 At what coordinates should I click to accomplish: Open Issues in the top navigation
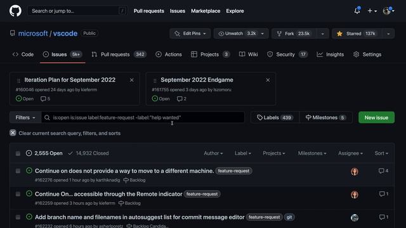[178, 11]
